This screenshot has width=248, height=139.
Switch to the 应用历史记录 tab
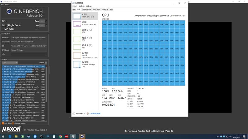86,10
